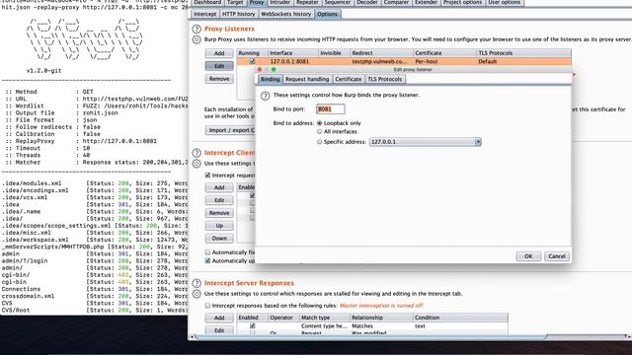Switch to WebSockets history subtab
The width and height of the screenshot is (632, 355).
pos(285,14)
